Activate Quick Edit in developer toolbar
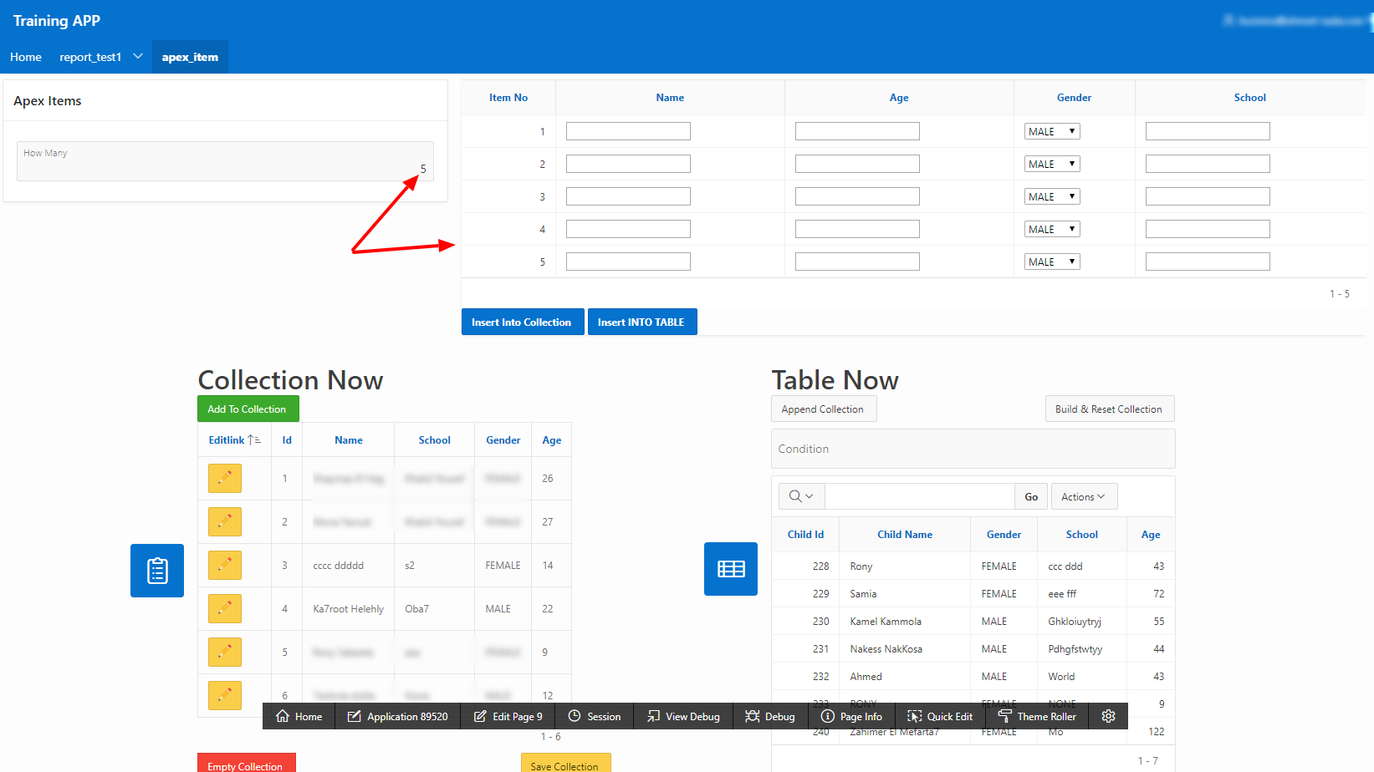This screenshot has height=772, width=1374. click(940, 716)
